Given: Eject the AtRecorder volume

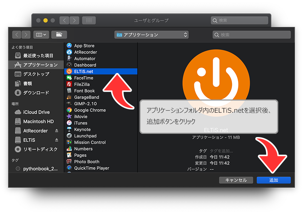Looking at the screenshot, I should coord(57,131).
